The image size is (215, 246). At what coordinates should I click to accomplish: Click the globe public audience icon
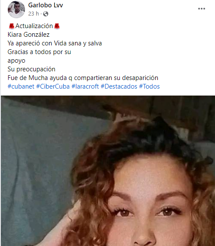[46, 14]
